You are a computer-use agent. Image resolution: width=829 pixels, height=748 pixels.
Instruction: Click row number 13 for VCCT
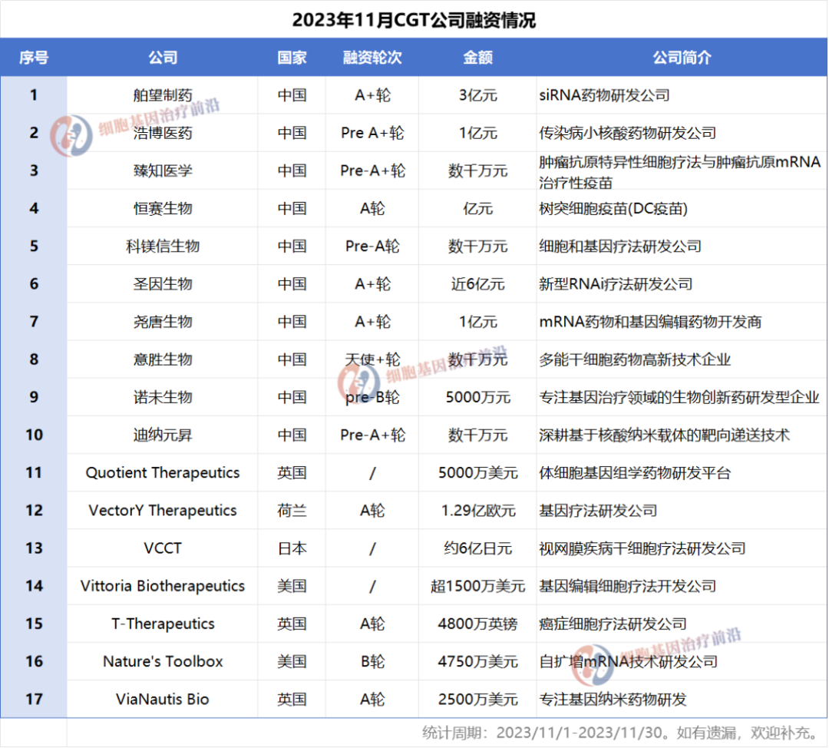pyautogui.click(x=34, y=548)
